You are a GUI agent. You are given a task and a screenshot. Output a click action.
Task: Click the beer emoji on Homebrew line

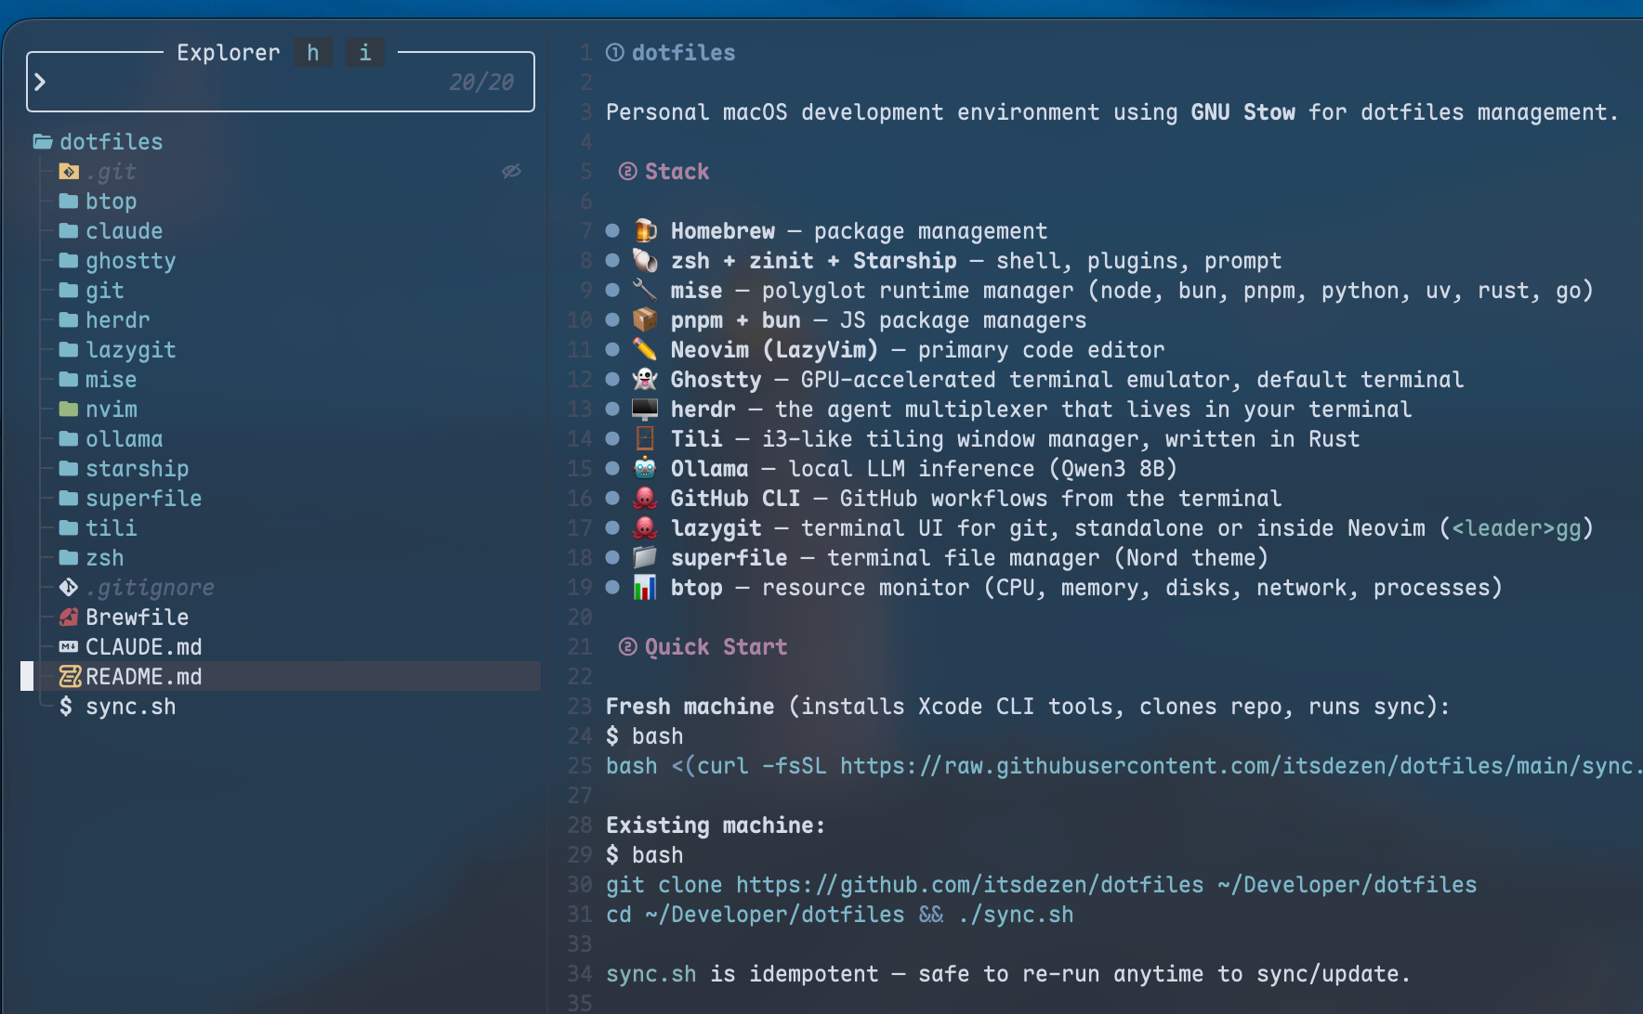pyautogui.click(x=645, y=230)
